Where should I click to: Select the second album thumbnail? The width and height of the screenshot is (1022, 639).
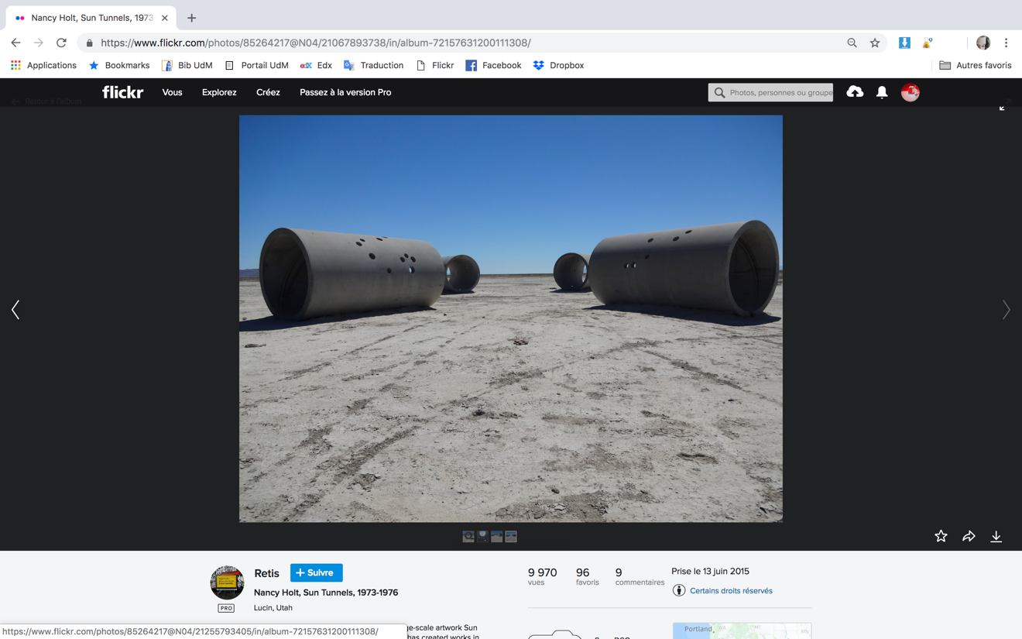tap(482, 536)
